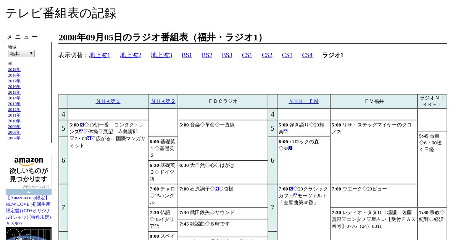This screenshot has height=240, width=458.
Task: Open the 2011年 archive link
Action: [14, 115]
